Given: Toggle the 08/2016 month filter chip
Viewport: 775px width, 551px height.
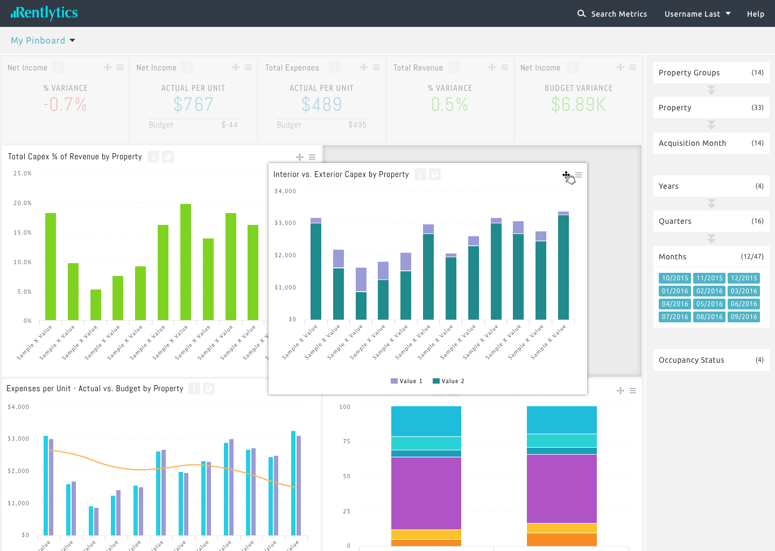Looking at the screenshot, I should tap(709, 317).
